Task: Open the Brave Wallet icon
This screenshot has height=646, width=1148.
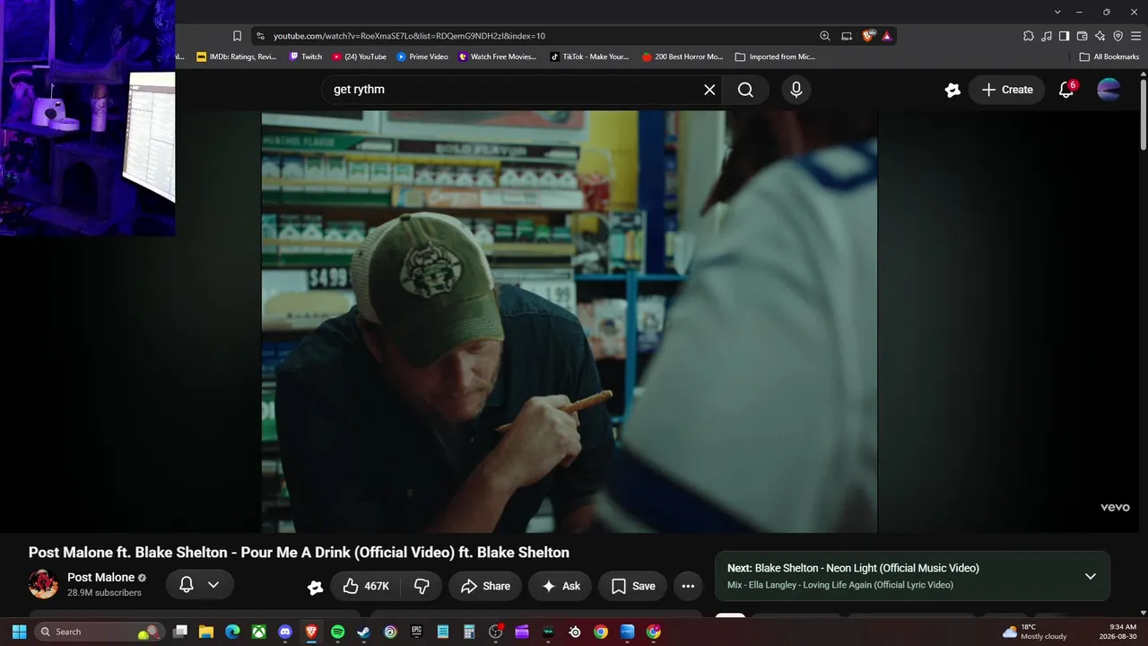Action: (1082, 36)
